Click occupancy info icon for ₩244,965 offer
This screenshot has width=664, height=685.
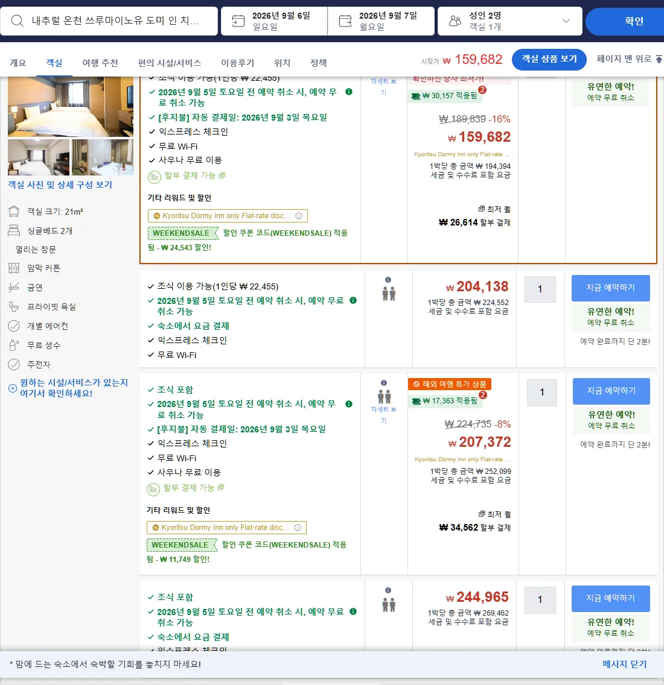388,590
